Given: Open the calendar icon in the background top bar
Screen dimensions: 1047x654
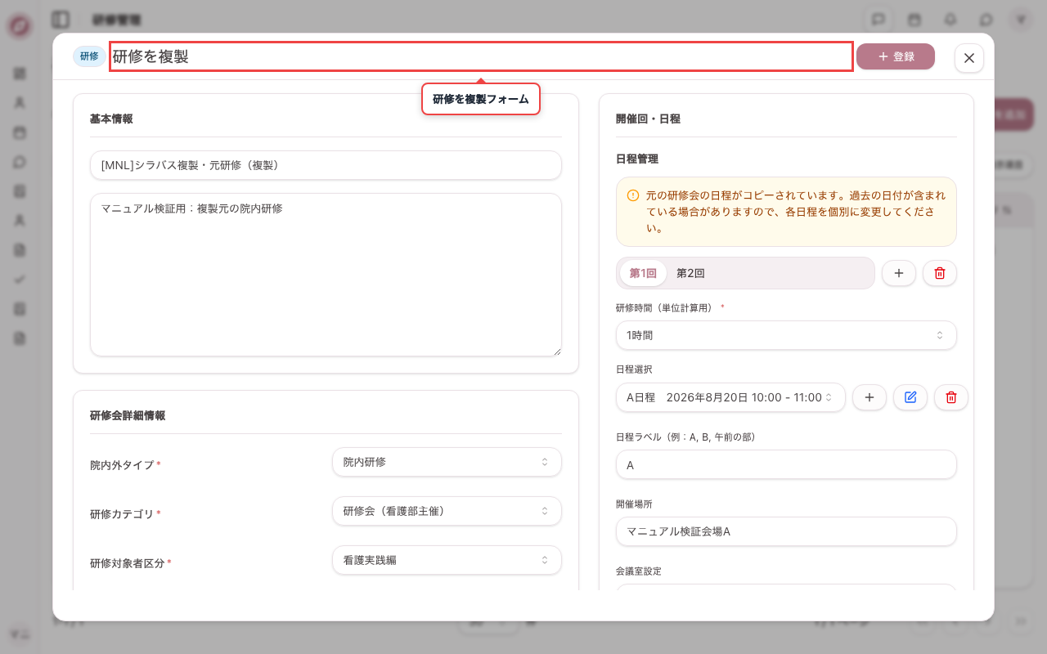Looking at the screenshot, I should click(914, 19).
